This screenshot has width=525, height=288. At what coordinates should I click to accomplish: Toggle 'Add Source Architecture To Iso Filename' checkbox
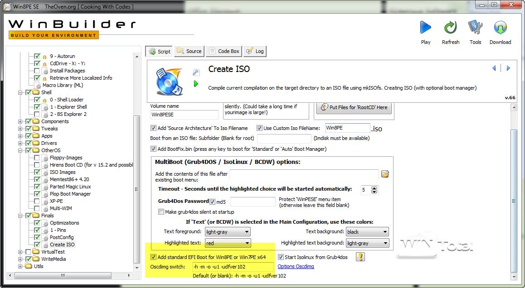click(153, 128)
